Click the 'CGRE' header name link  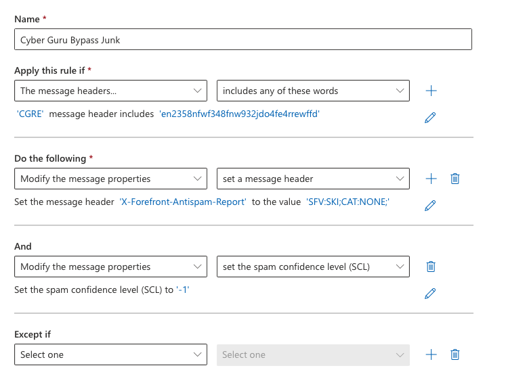(x=30, y=114)
